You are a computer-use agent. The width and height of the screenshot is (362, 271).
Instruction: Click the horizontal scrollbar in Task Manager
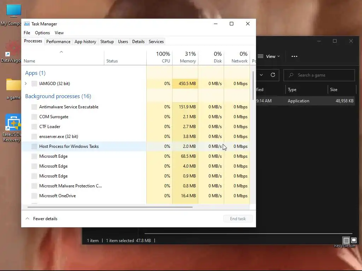click(x=110, y=207)
